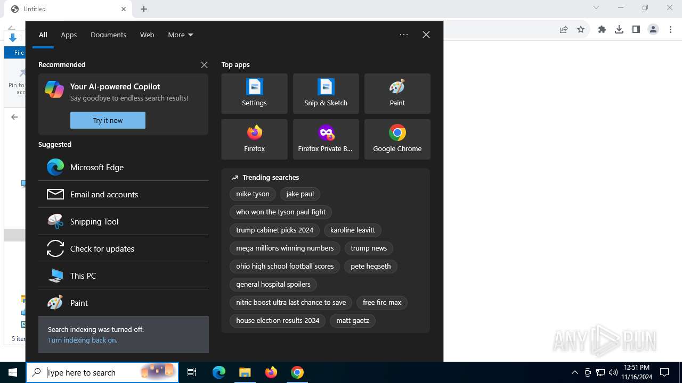This screenshot has height=383, width=682.
Task: Click the Chrome share page icon
Action: [x=564, y=29]
